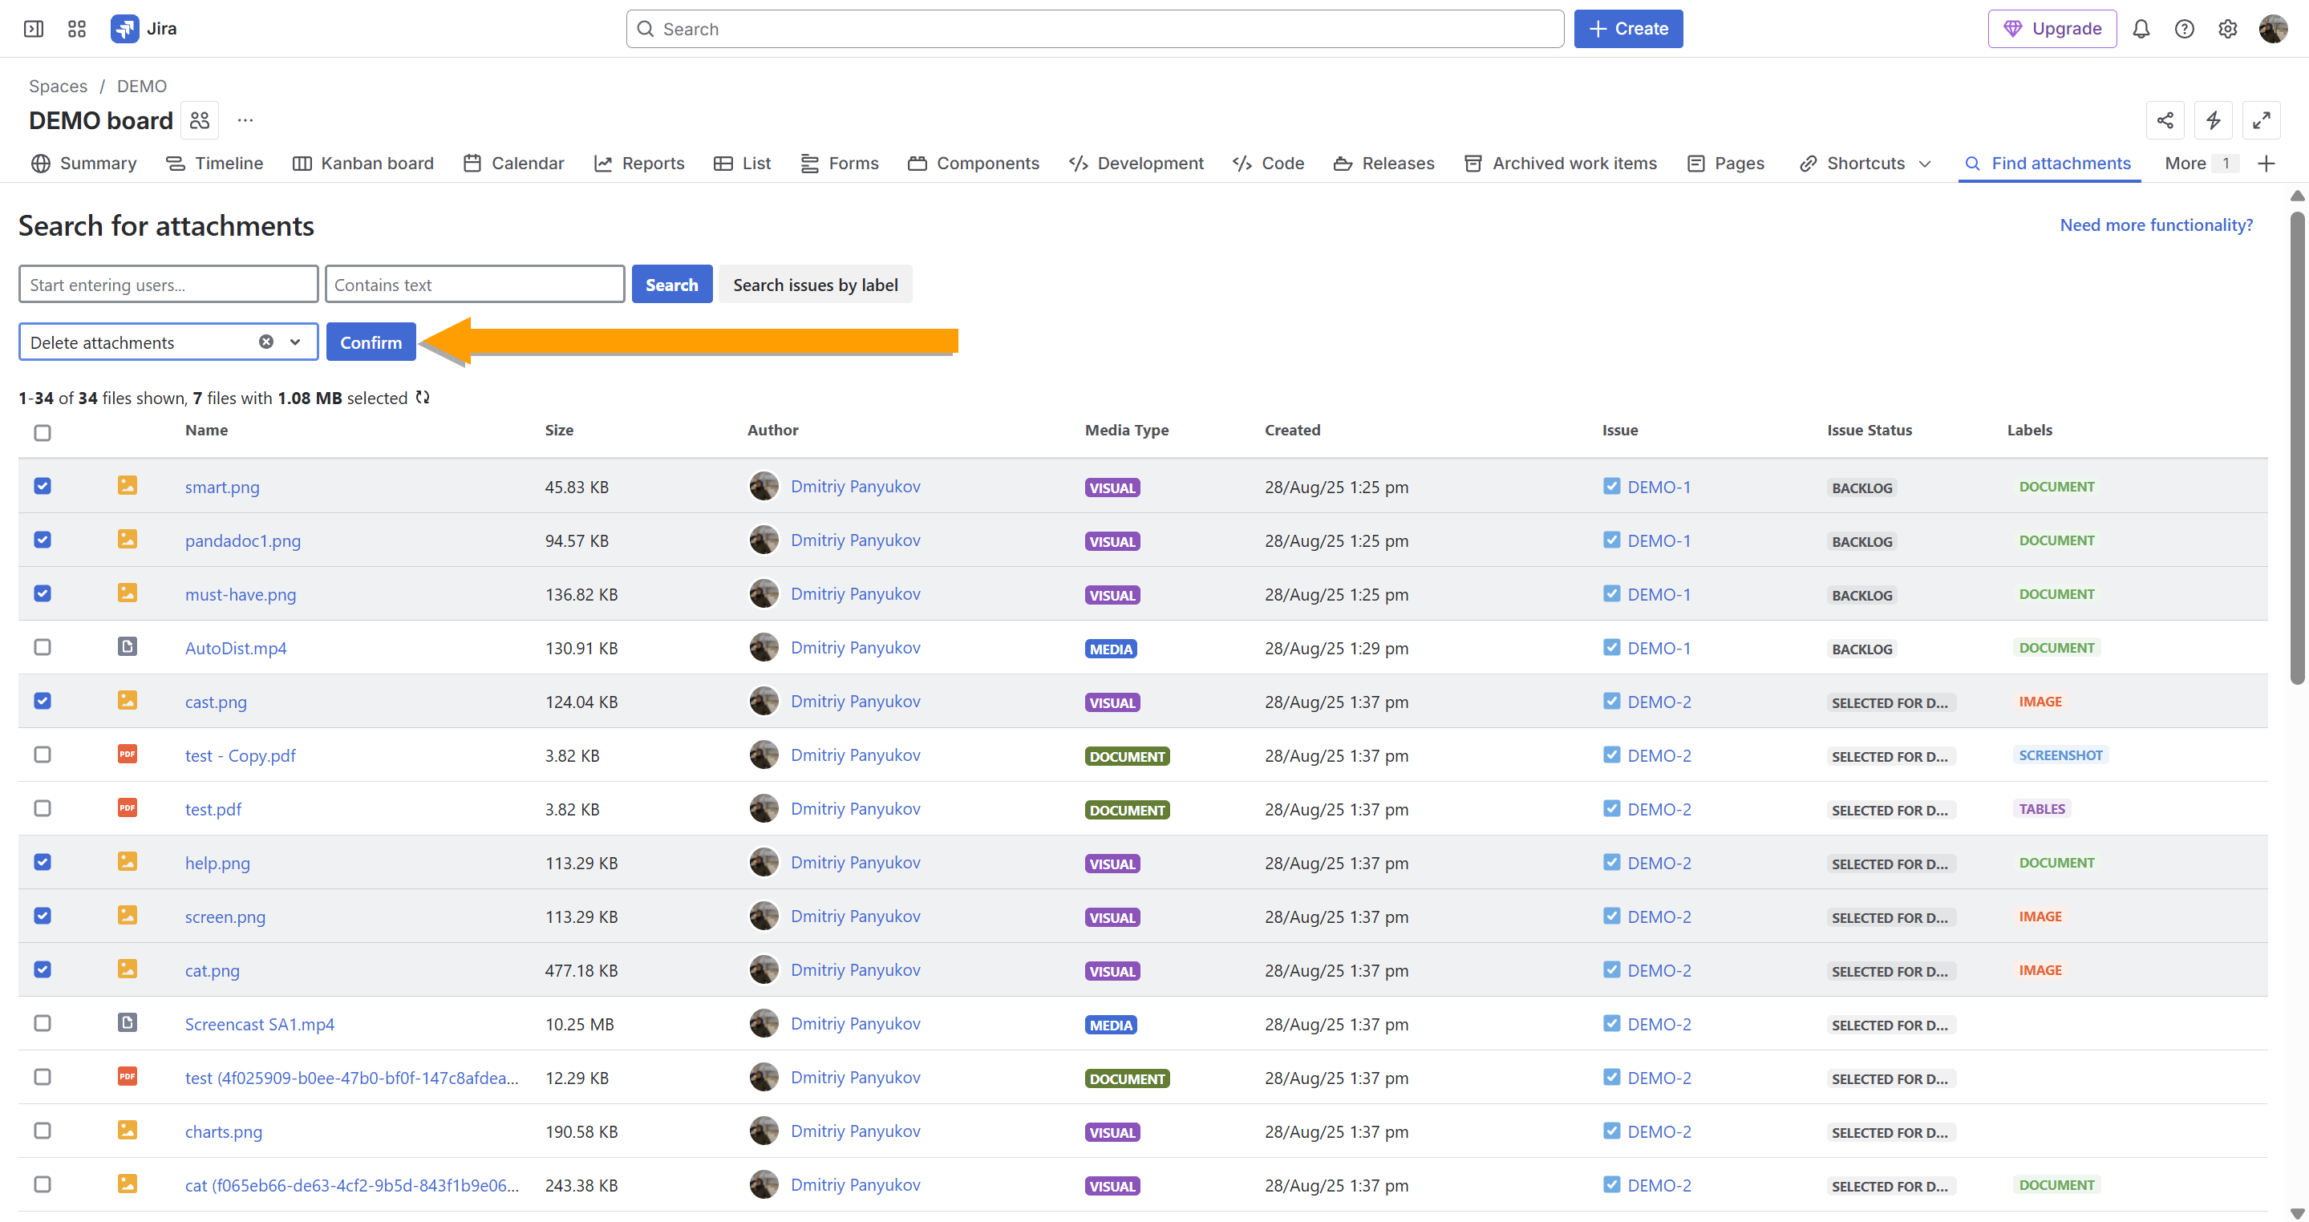2309x1222 pixels.
Task: Toggle the select-all header checkbox
Action: (x=43, y=433)
